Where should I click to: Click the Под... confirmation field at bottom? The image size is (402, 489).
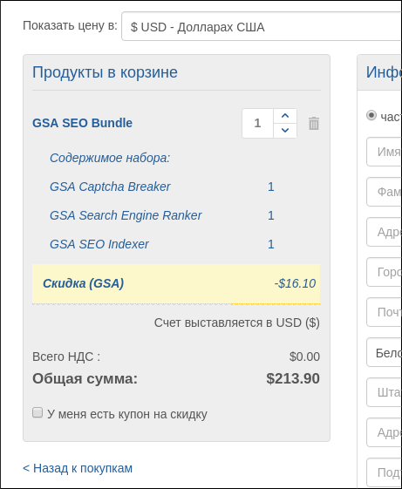385,472
